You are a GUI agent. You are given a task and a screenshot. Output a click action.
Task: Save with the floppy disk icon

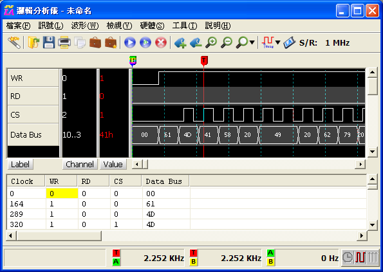[x=49, y=42]
